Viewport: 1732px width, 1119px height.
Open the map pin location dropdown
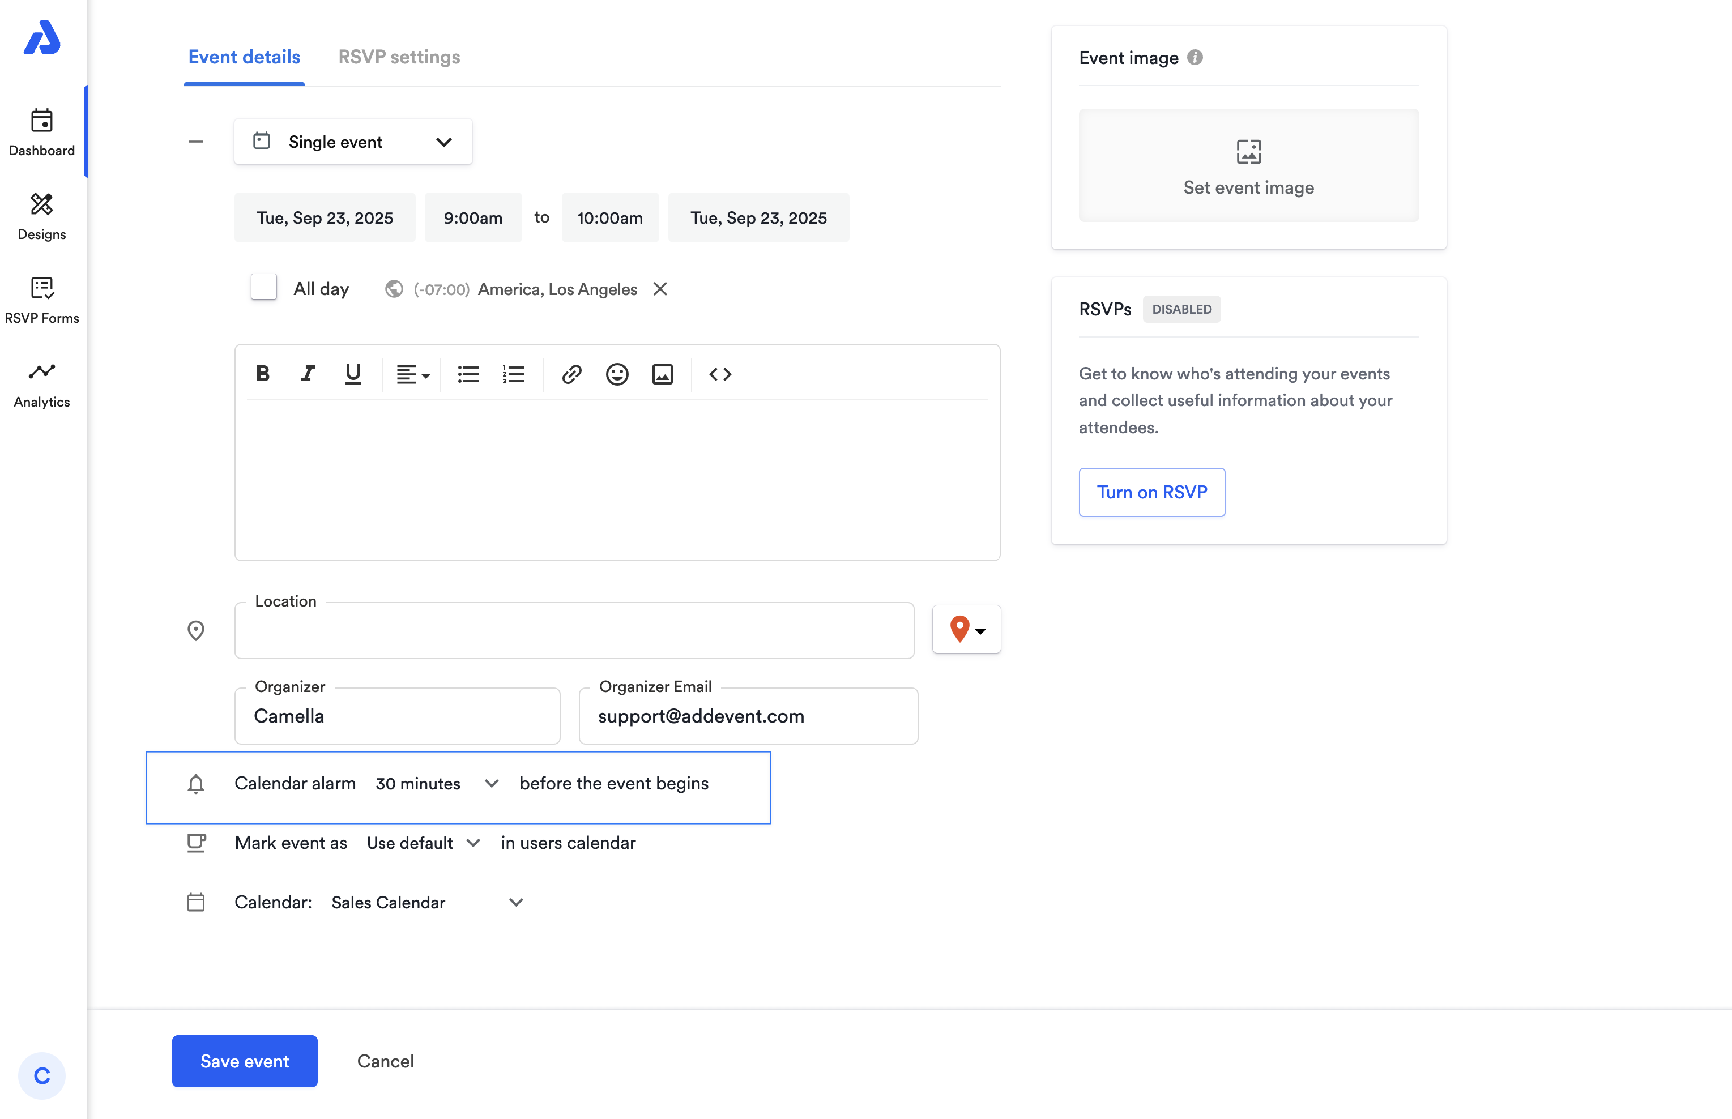pyautogui.click(x=966, y=629)
